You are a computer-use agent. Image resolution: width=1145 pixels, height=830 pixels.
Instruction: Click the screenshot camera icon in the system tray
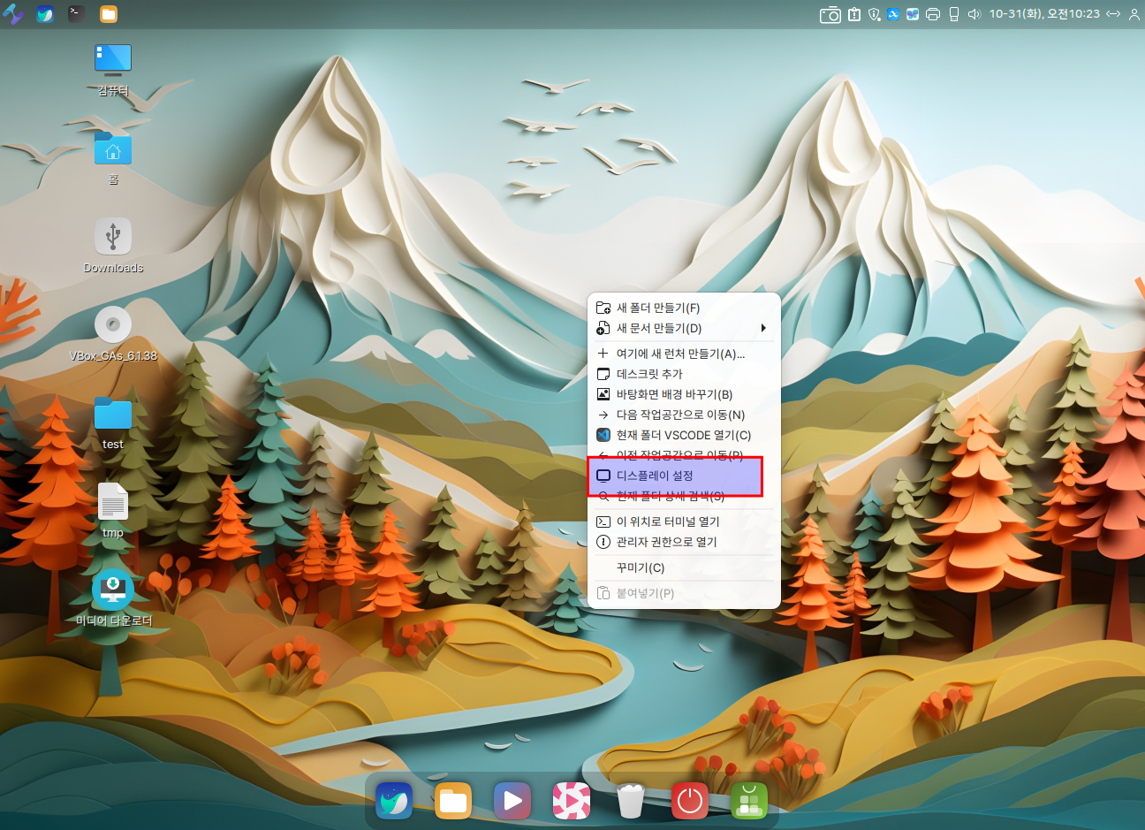830,14
